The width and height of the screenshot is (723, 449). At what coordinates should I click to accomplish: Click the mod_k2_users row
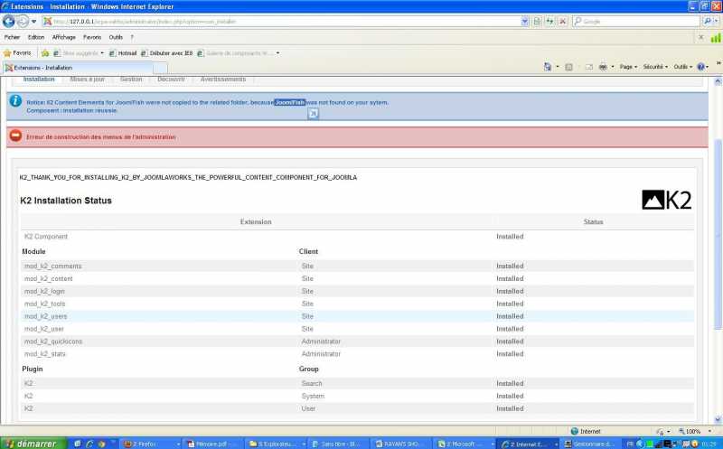pos(357,316)
